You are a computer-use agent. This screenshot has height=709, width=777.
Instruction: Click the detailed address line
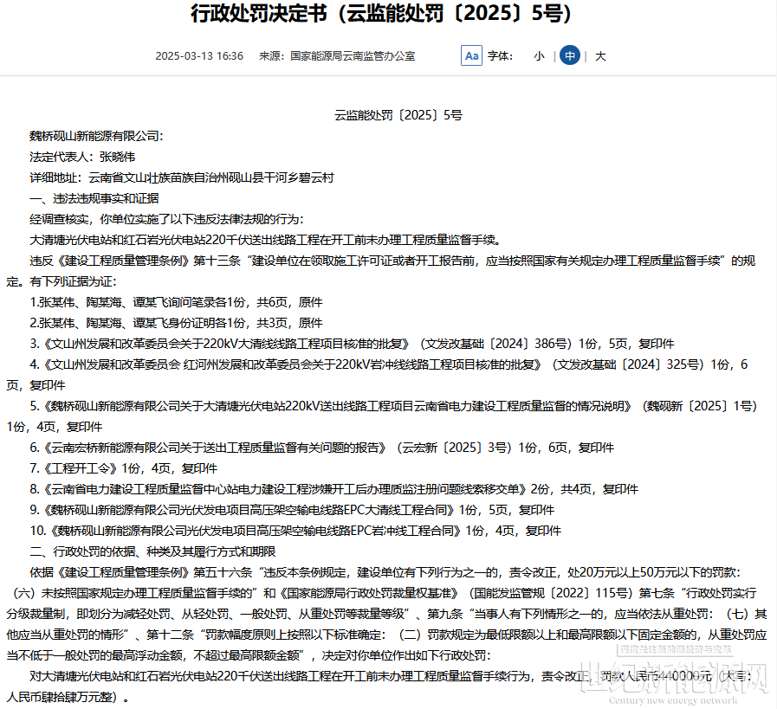182,177
